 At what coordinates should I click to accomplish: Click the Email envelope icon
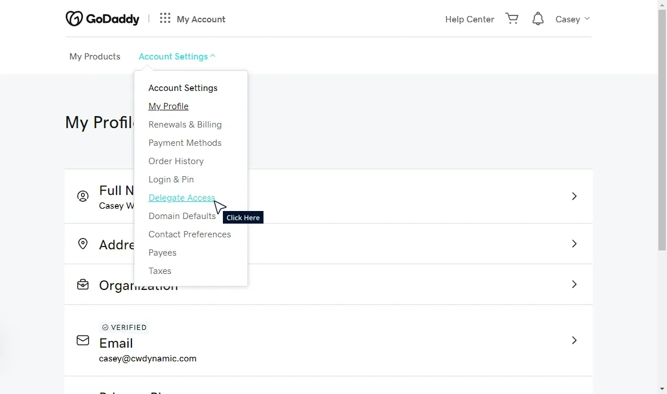(83, 340)
